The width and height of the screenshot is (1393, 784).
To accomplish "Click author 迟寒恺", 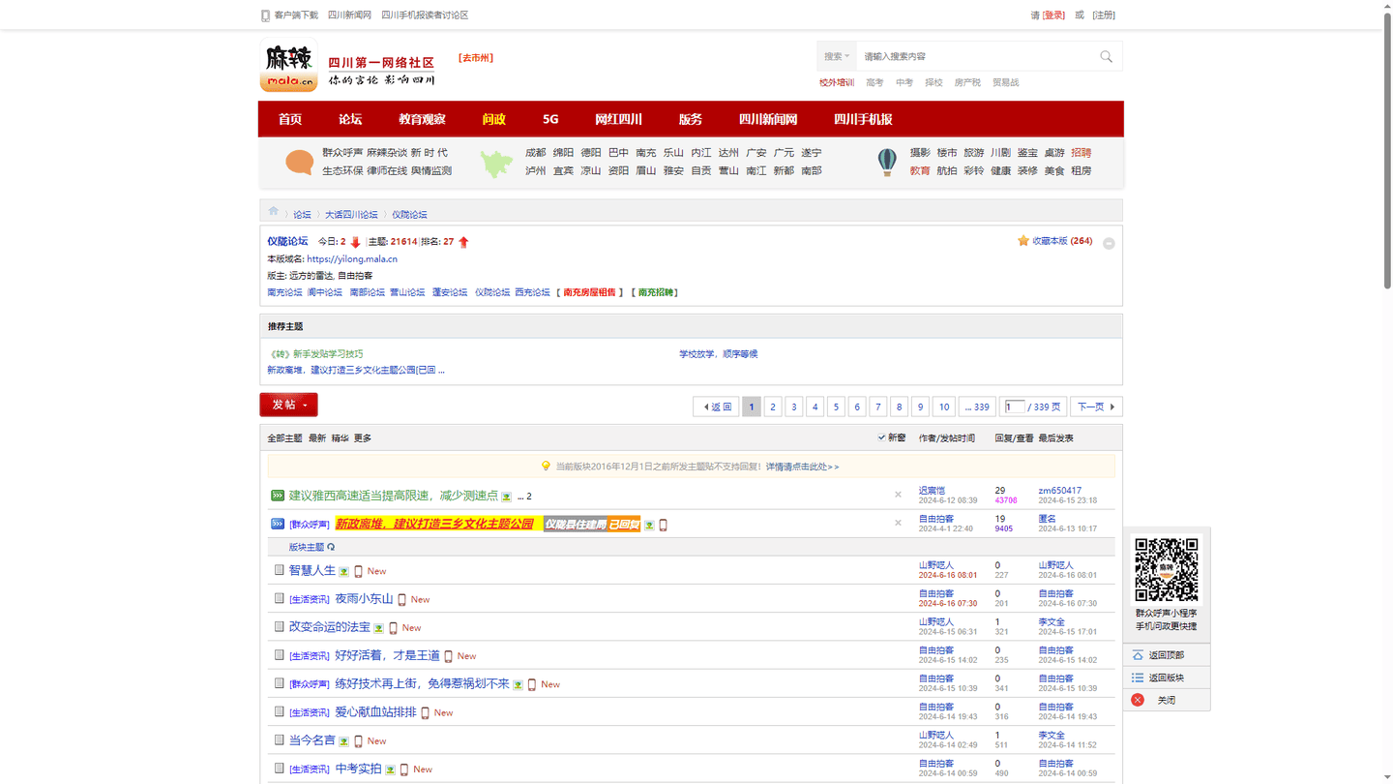I will click(932, 491).
